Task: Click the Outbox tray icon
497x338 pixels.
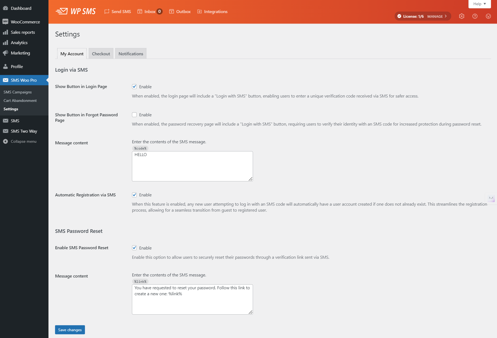Action: coord(172,11)
